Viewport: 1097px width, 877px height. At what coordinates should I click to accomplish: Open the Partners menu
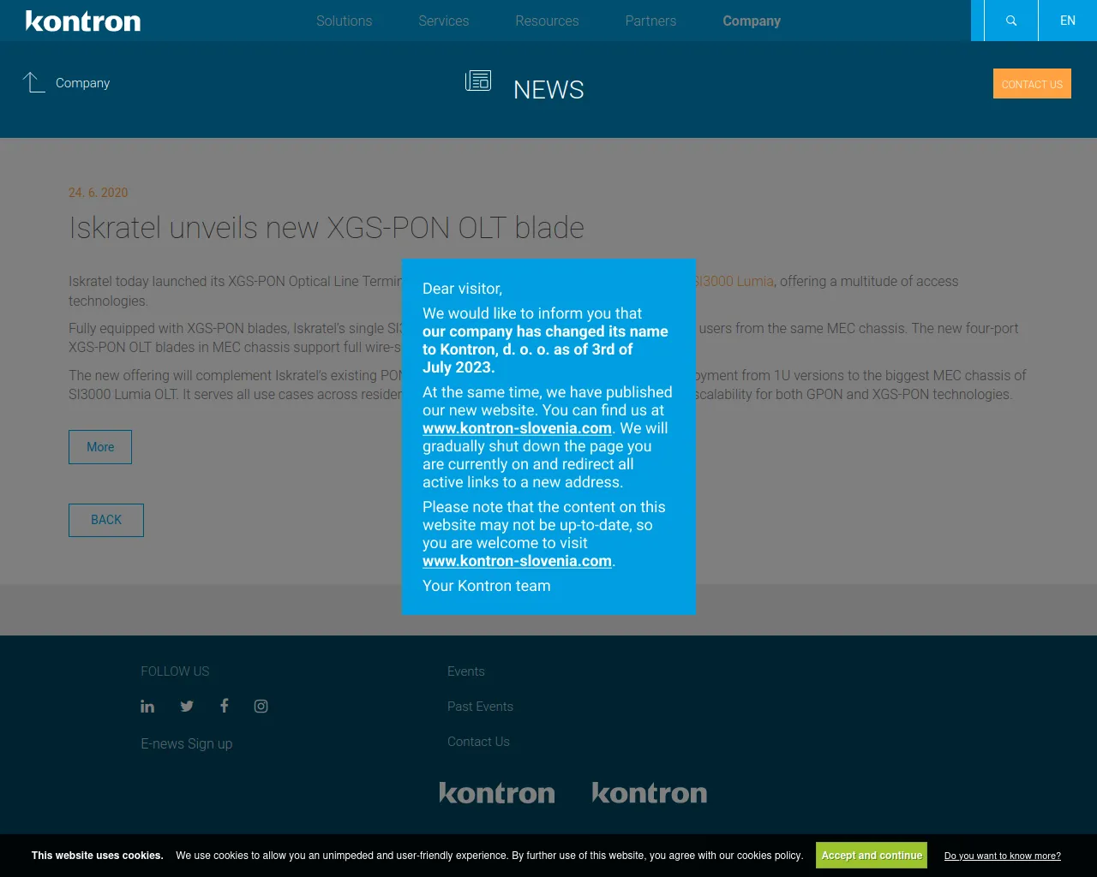(x=650, y=21)
